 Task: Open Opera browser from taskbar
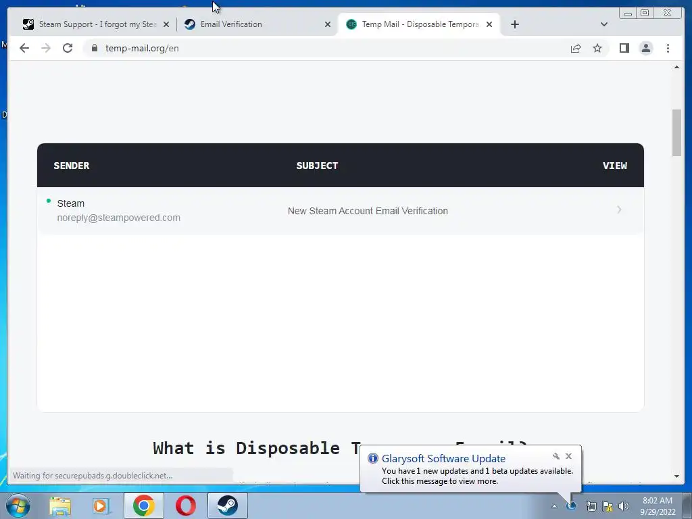point(186,505)
